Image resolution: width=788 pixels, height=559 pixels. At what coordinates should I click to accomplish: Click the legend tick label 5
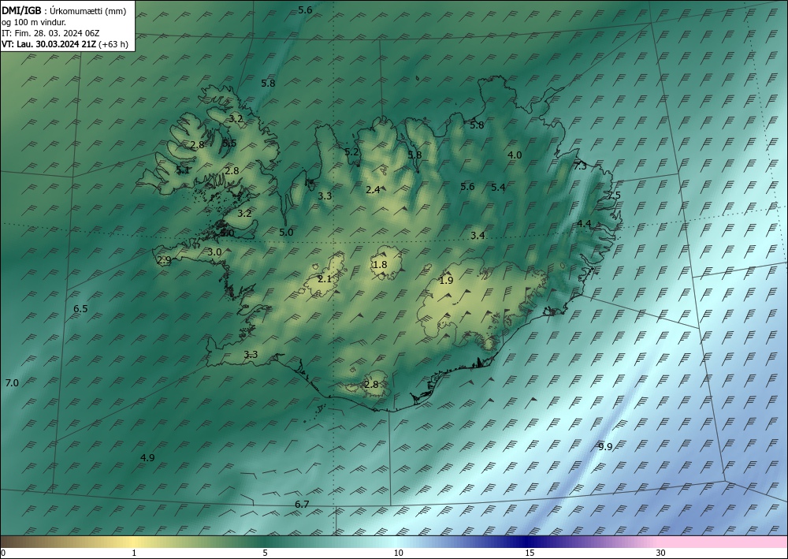coord(265,553)
